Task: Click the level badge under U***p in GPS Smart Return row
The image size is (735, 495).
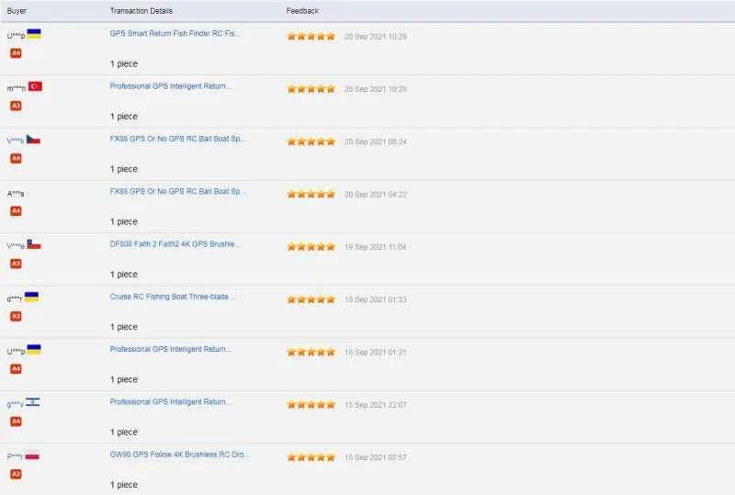Action: [16, 53]
